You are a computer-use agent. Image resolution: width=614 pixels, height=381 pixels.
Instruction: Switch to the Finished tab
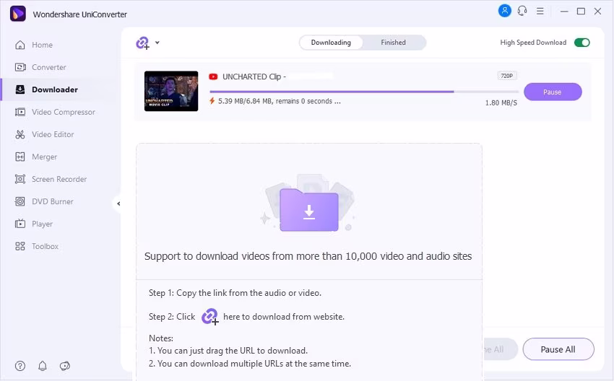point(393,43)
